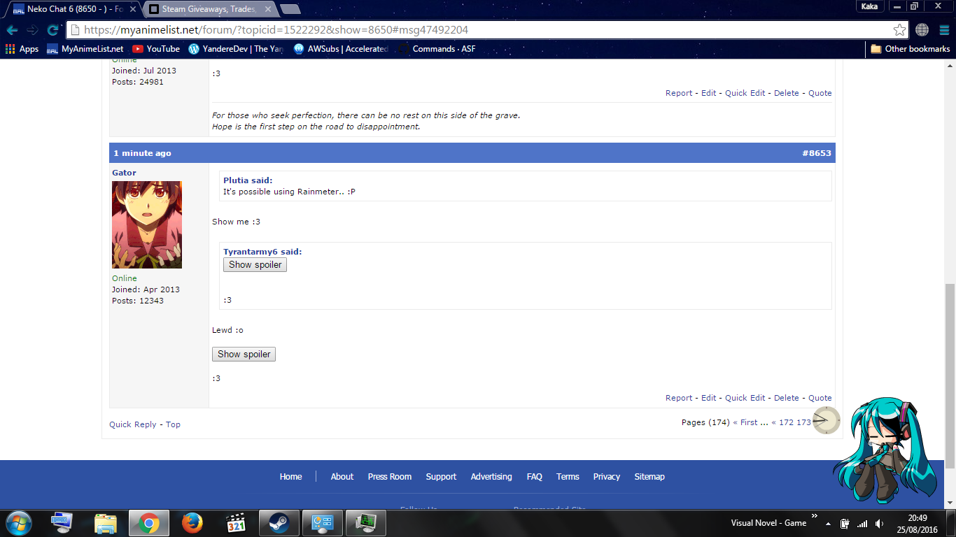
Task: Open Gator's profile via username link
Action: point(124,173)
